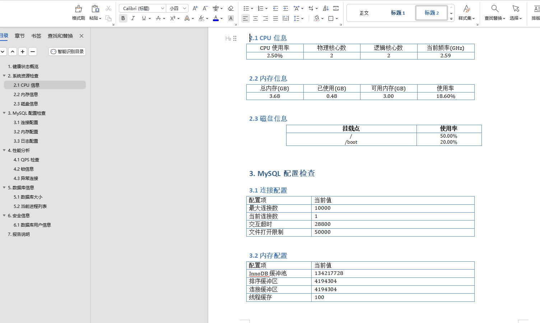
Task: Click the Paste (粘贴) clipboard icon
Action: 95,9
